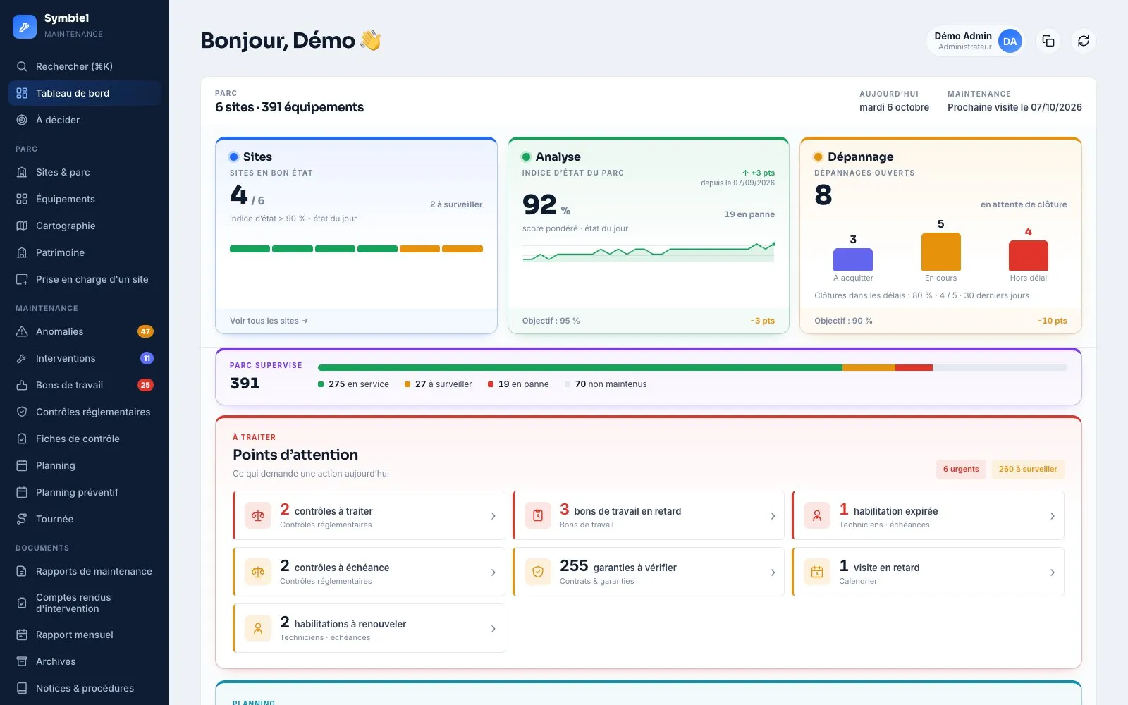Expand the habilitations à renouveler row chevron
The width and height of the screenshot is (1128, 705).
coord(493,629)
